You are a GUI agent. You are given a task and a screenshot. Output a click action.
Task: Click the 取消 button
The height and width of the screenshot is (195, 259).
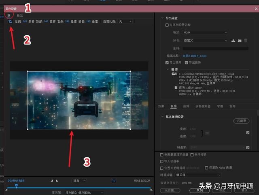(x=244, y=191)
